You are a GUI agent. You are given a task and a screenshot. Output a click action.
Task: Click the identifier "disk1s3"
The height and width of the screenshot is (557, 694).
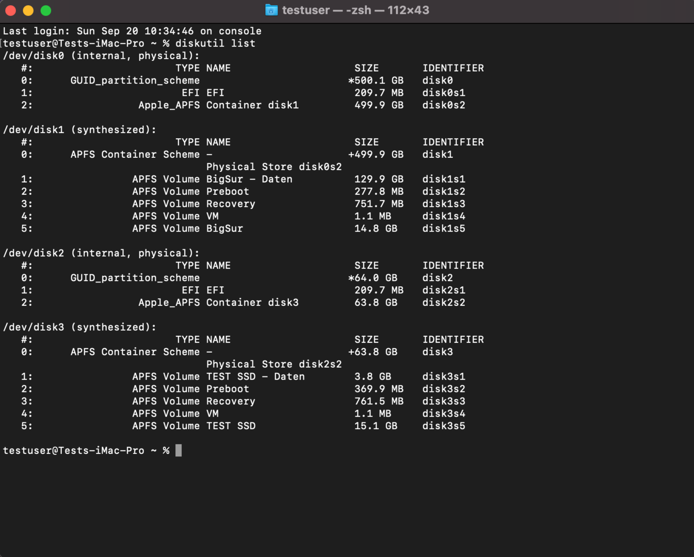tap(444, 204)
